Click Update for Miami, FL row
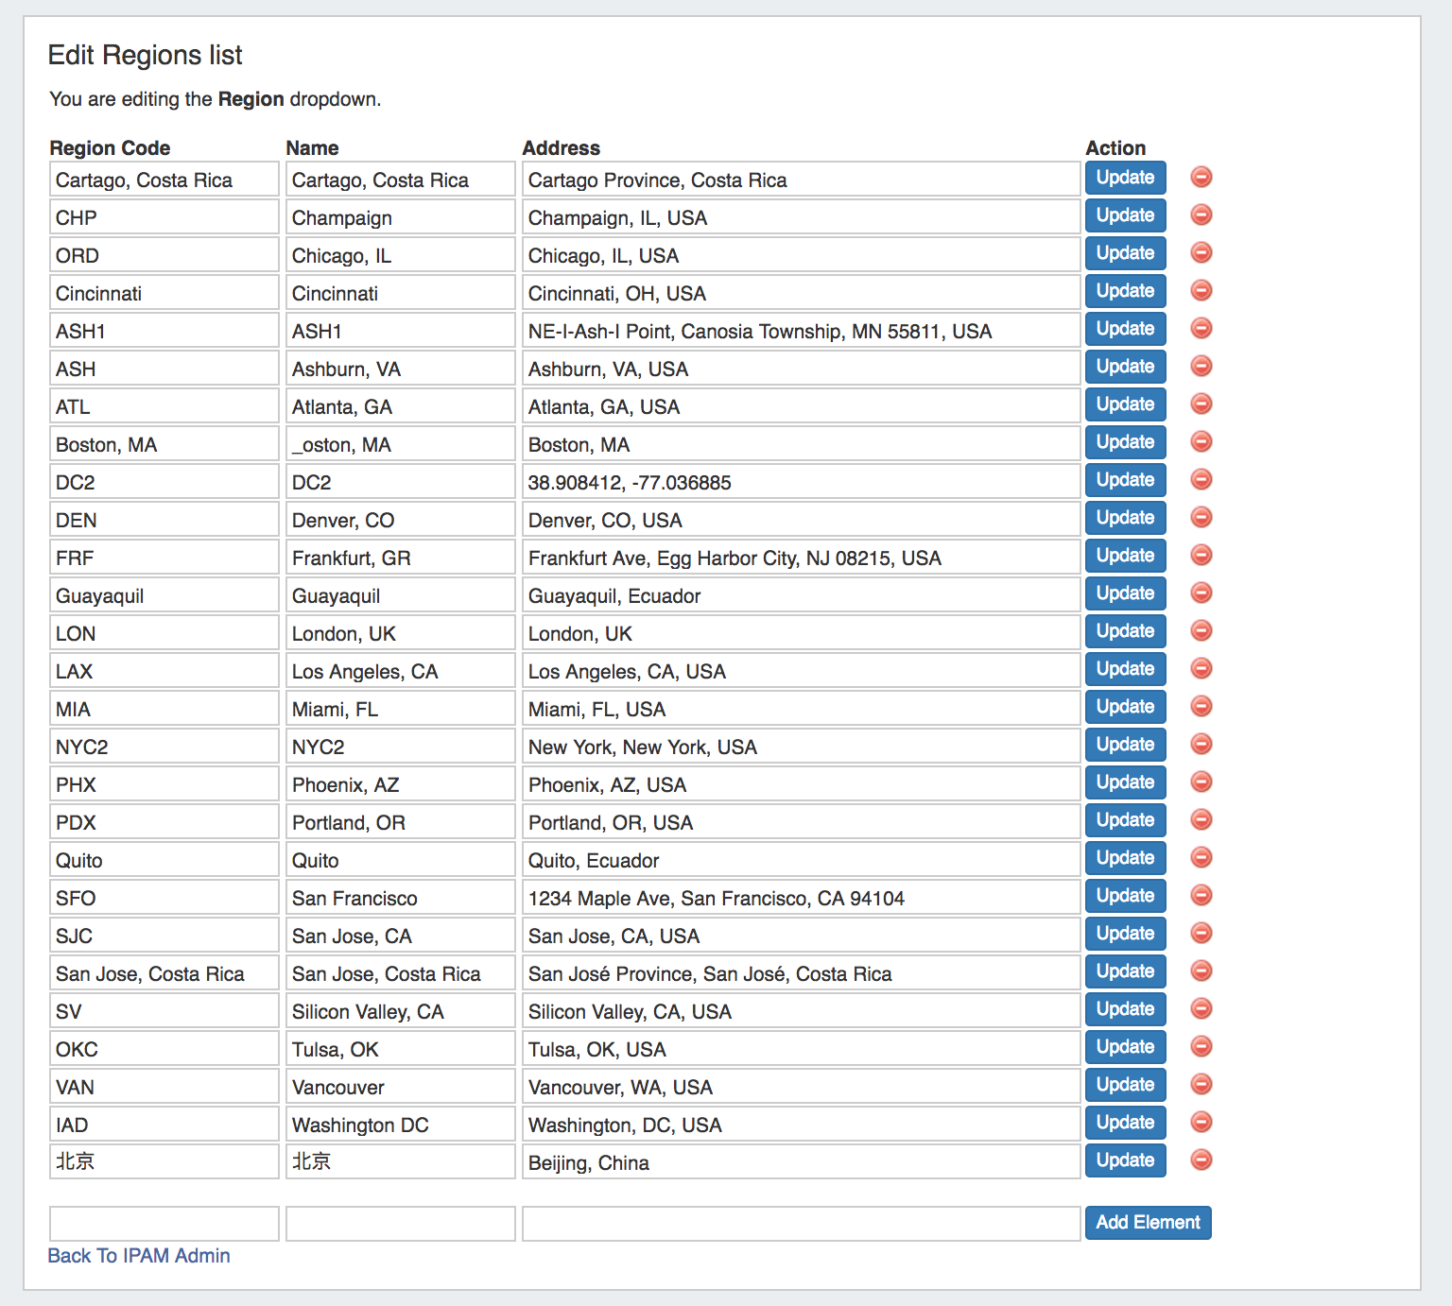Screen dimensions: 1452x1306 coord(1125,707)
